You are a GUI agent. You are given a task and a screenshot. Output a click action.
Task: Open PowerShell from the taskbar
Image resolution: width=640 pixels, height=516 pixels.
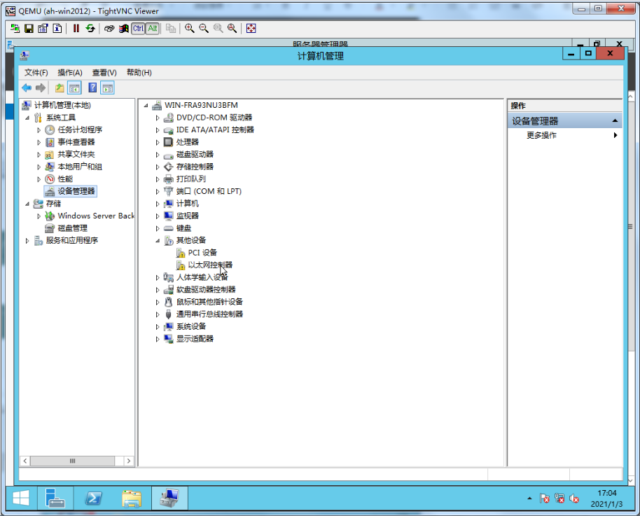95,498
